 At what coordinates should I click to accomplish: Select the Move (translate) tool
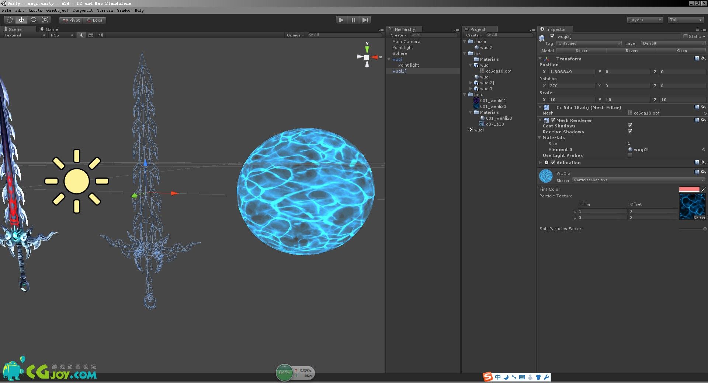point(21,20)
